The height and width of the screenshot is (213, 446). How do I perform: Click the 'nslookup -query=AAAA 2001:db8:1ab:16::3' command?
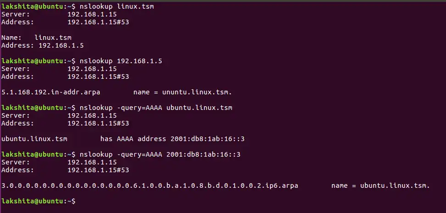[x=160, y=154]
